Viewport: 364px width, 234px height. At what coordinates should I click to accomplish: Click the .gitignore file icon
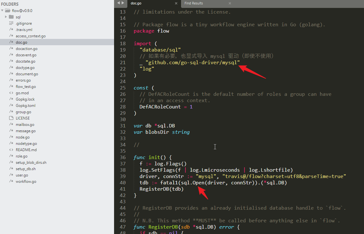(11, 23)
